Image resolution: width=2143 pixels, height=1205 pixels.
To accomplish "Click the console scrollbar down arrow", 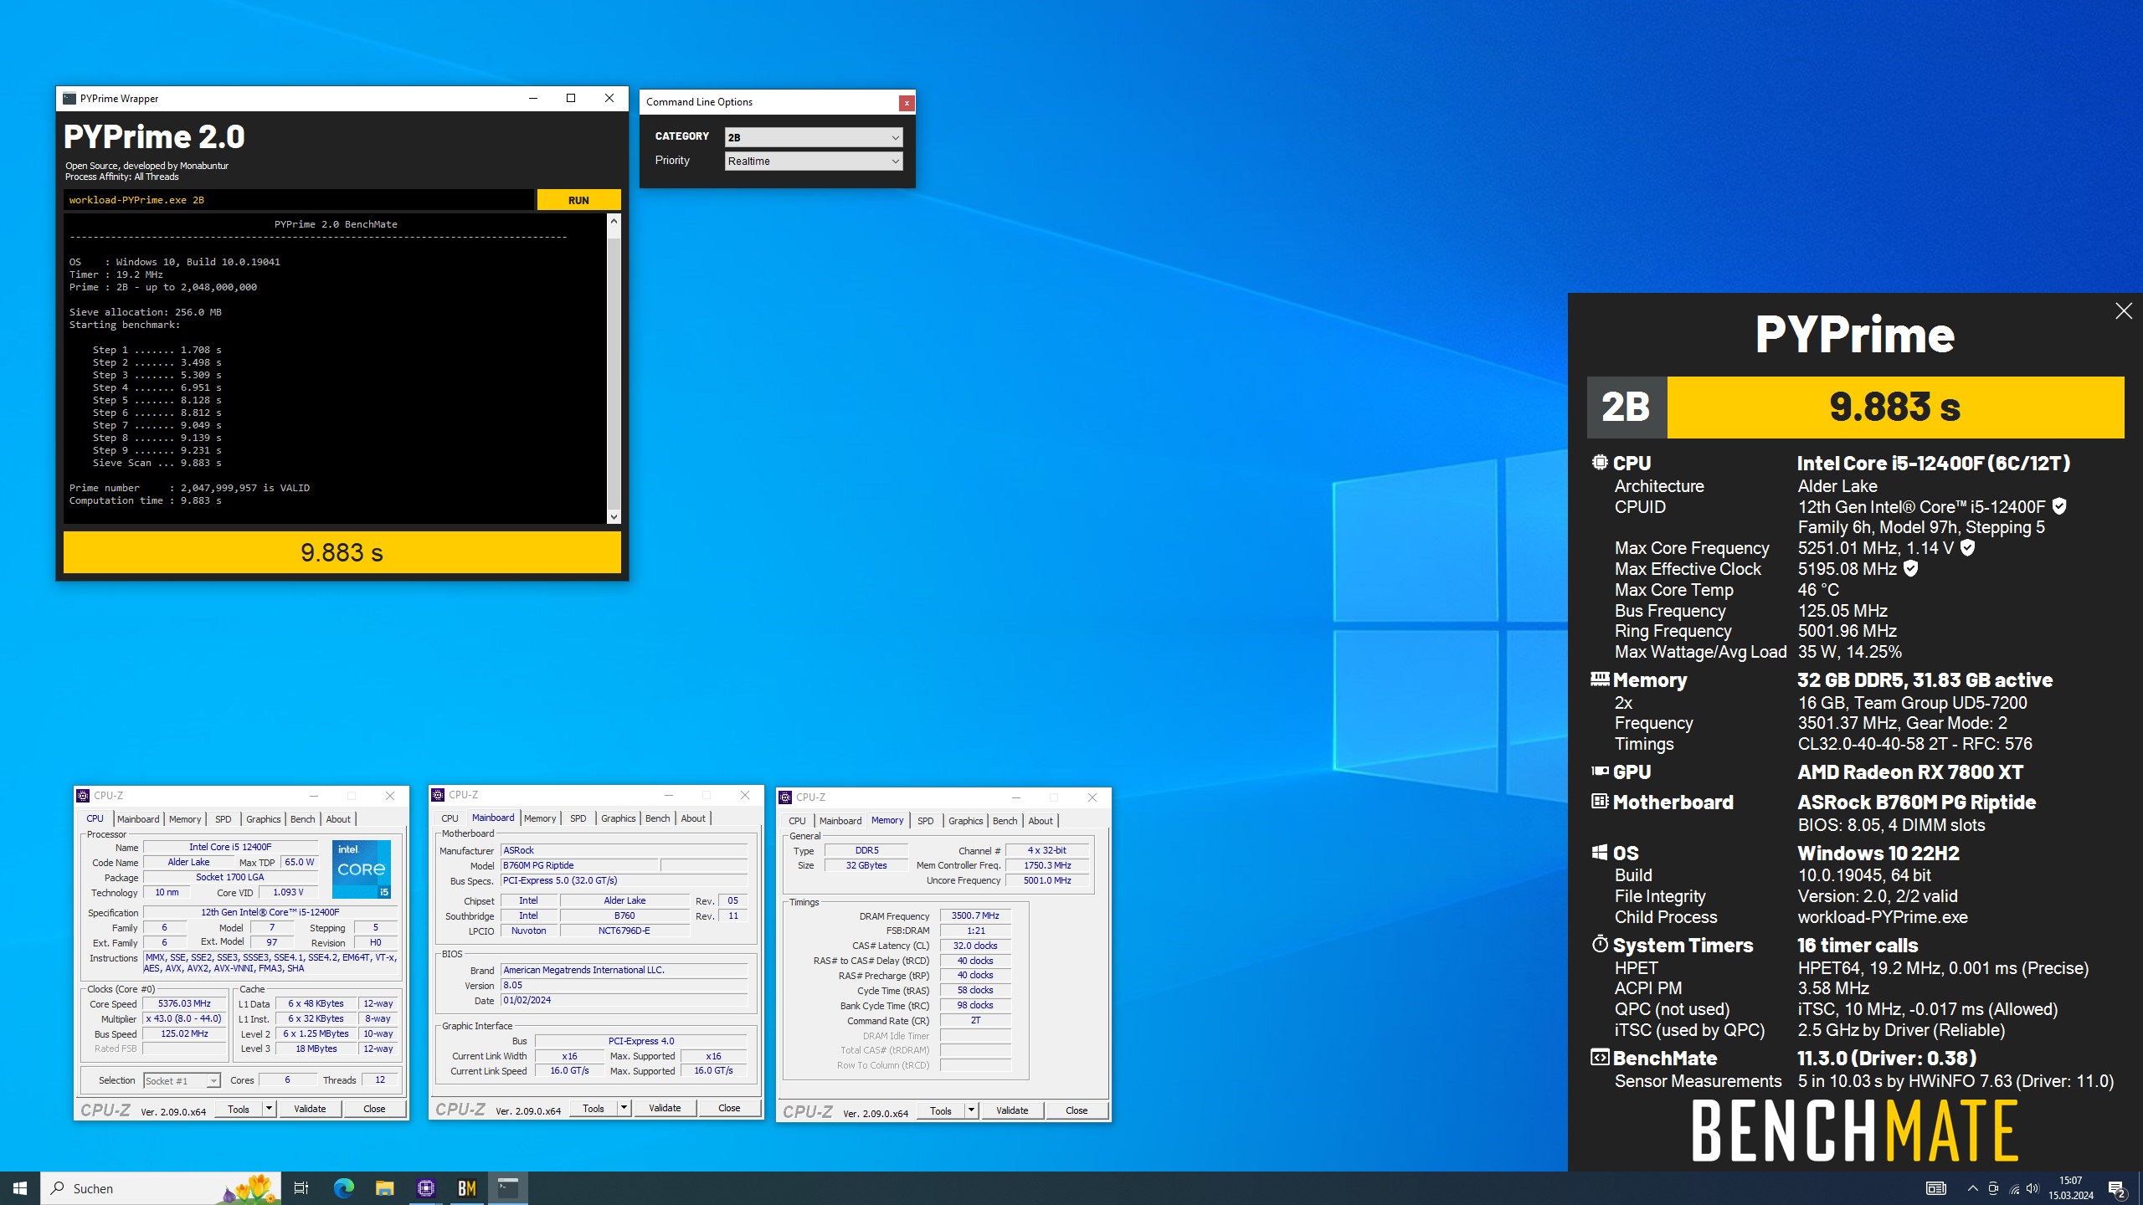I will point(614,516).
